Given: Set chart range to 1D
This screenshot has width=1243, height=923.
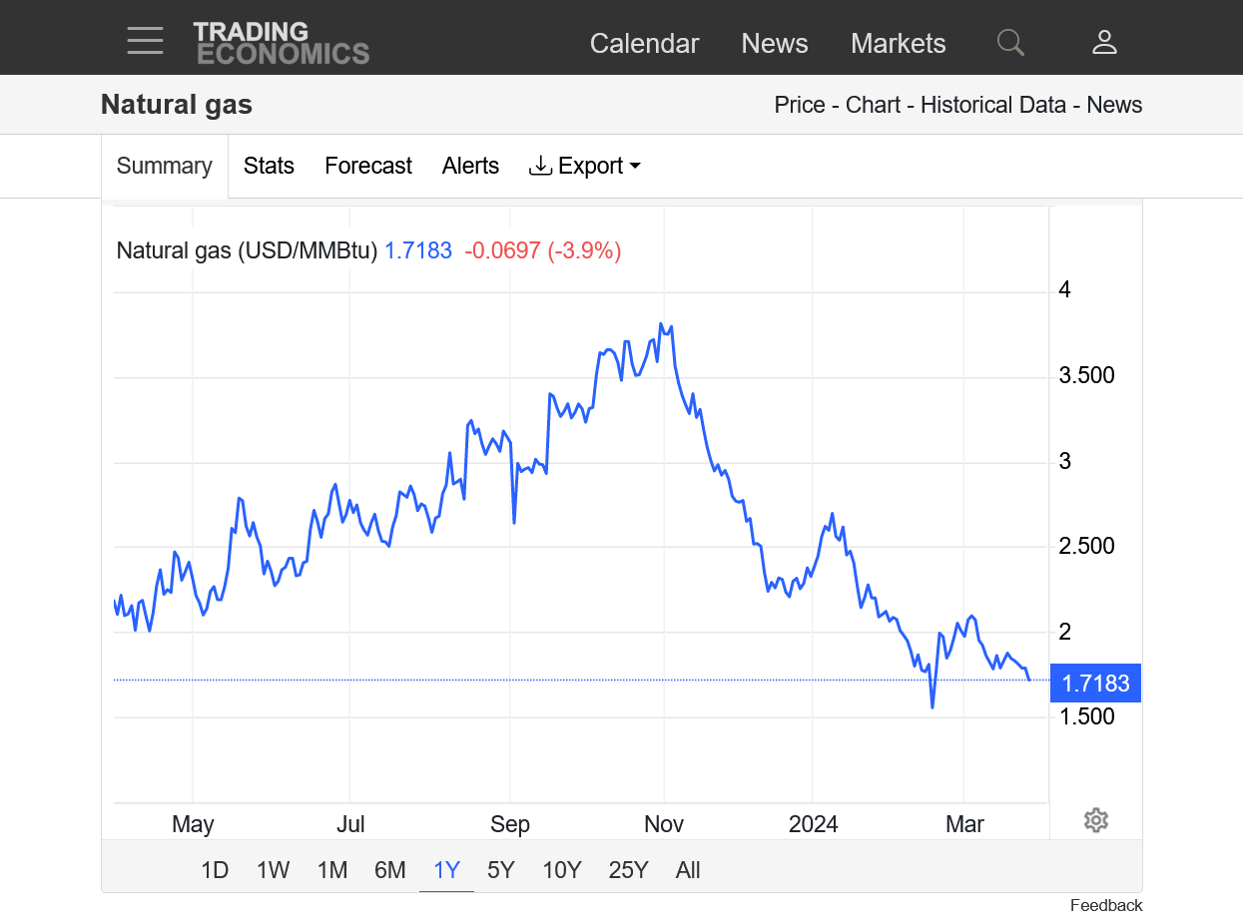Looking at the screenshot, I should click(215, 870).
